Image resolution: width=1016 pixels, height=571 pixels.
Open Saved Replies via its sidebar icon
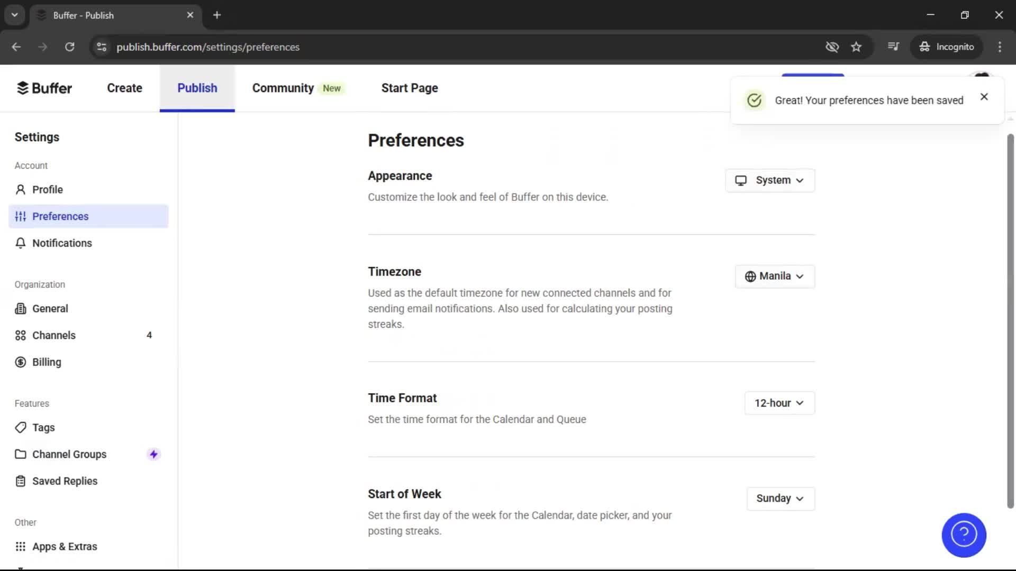point(20,481)
